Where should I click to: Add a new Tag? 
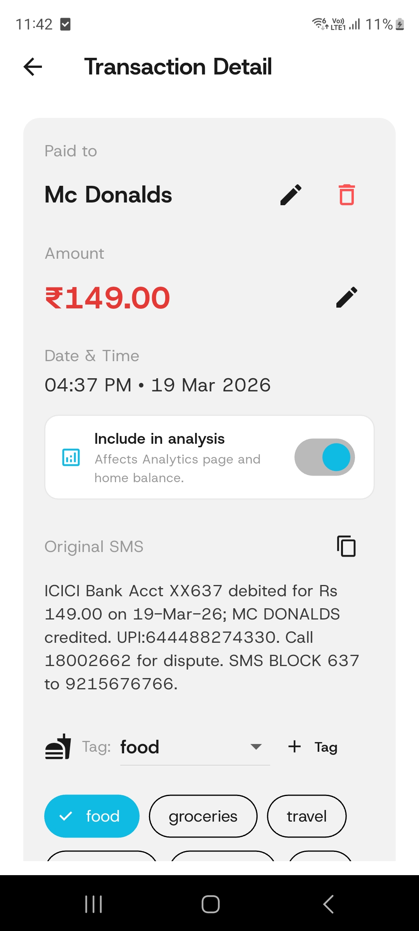(x=313, y=747)
